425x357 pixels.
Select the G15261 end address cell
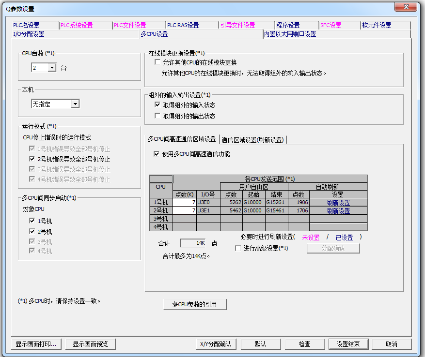pyautogui.click(x=277, y=202)
